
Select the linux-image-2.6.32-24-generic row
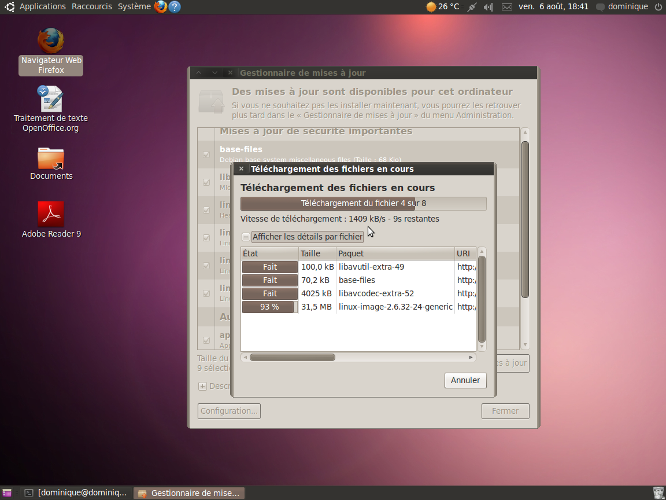tap(358, 307)
